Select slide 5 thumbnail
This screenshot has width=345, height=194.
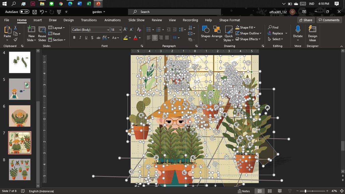20,89
